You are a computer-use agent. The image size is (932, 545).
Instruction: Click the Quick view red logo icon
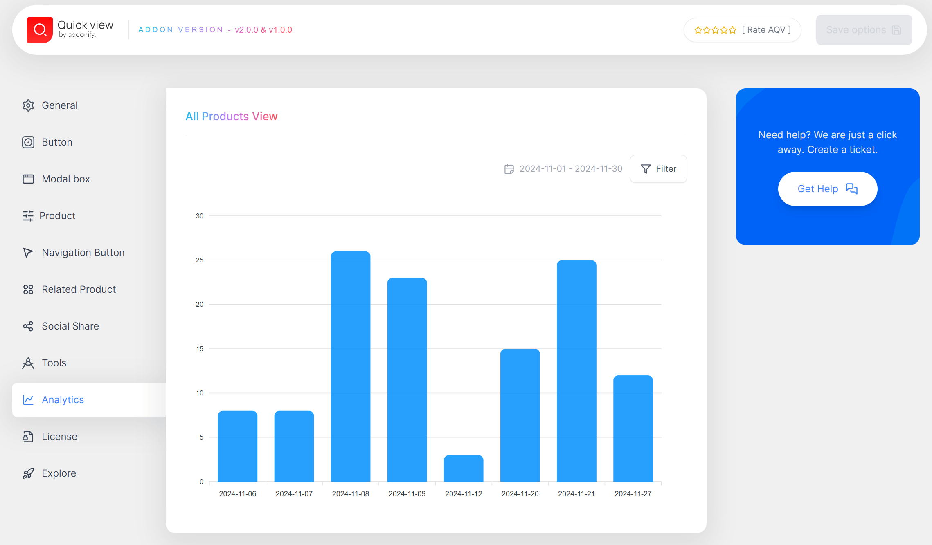coord(40,30)
